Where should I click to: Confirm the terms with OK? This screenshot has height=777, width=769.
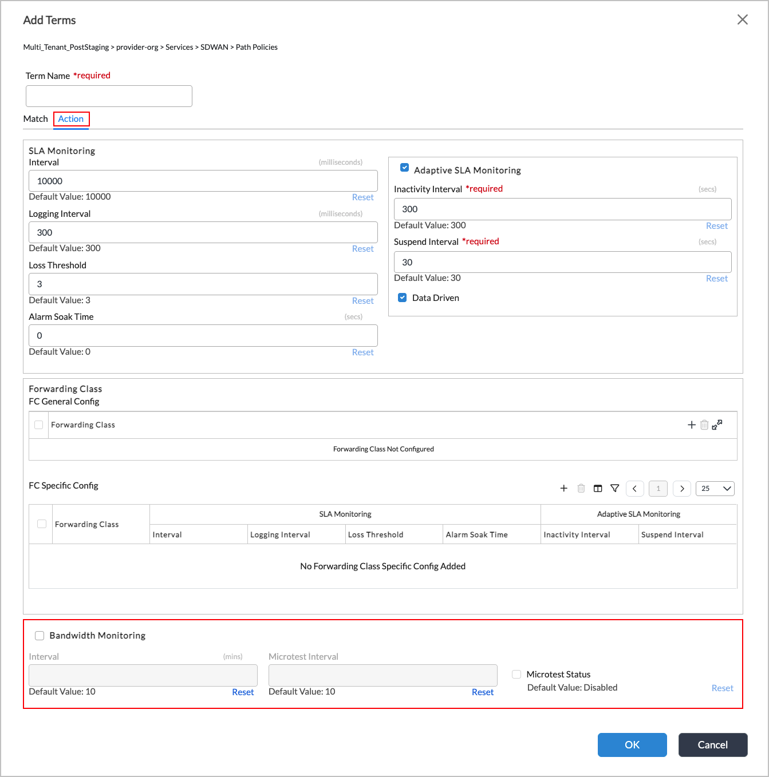(x=632, y=744)
